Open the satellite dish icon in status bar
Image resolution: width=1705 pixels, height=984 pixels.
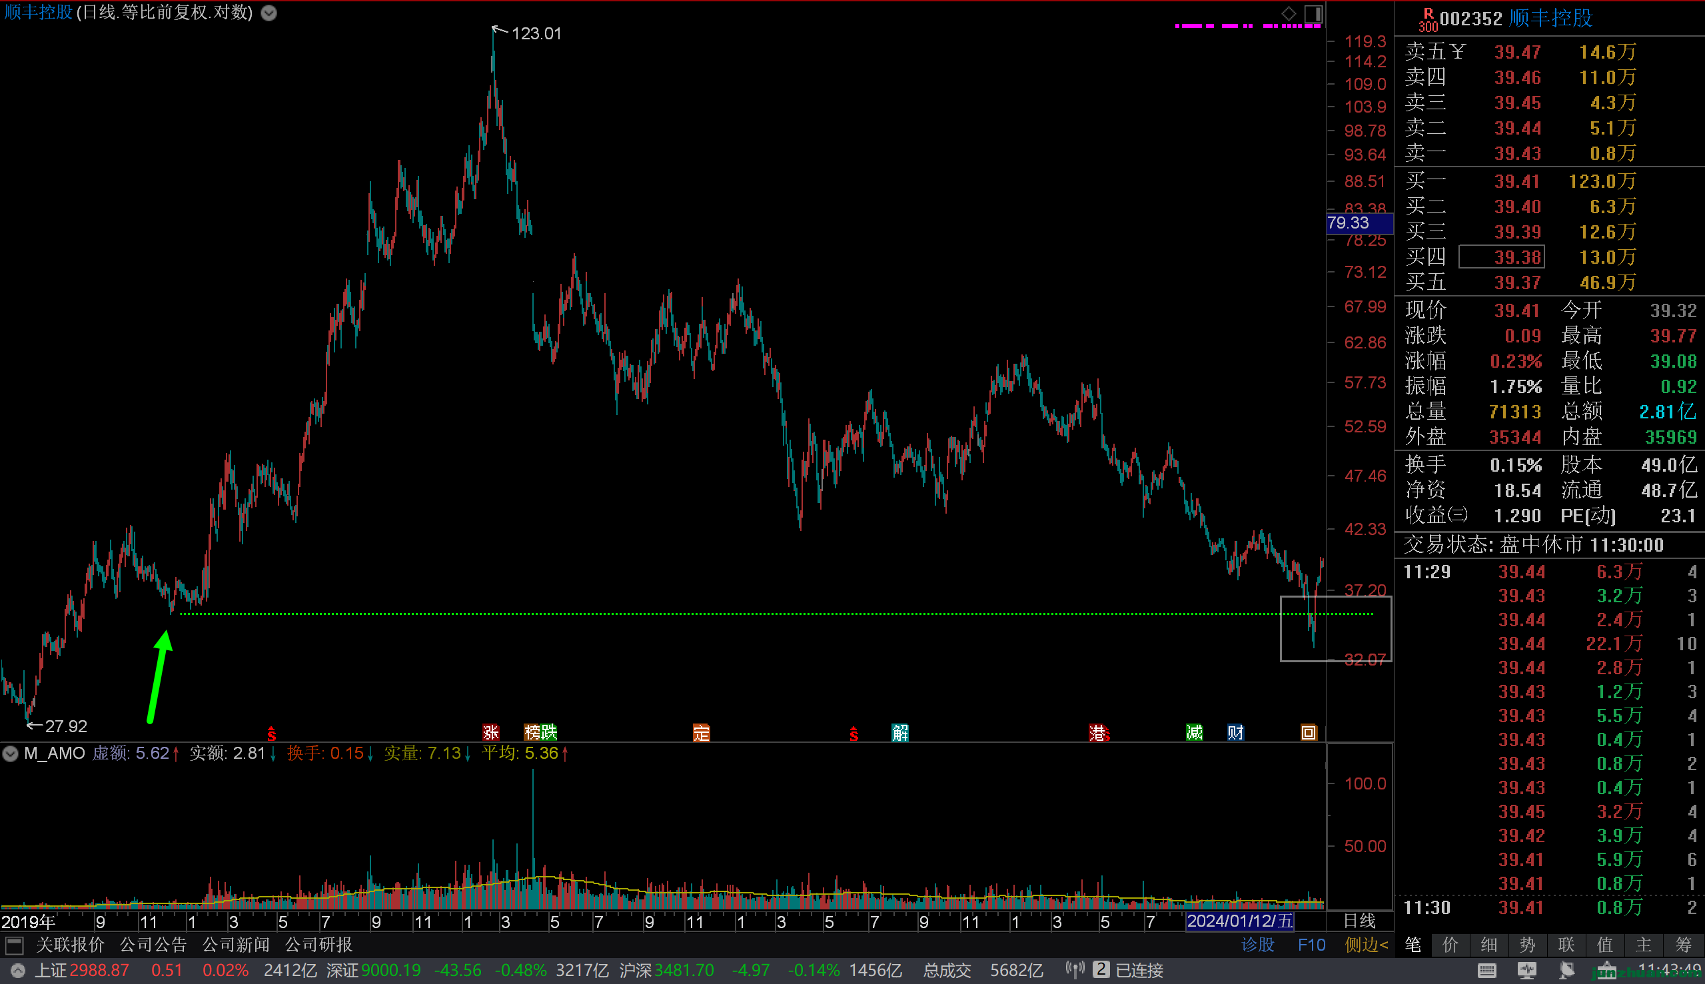pos(1567,971)
